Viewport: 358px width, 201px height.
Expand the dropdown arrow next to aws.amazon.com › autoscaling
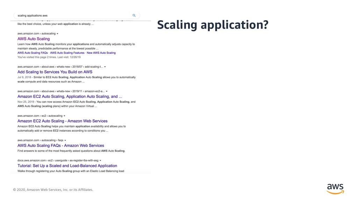coord(58,34)
